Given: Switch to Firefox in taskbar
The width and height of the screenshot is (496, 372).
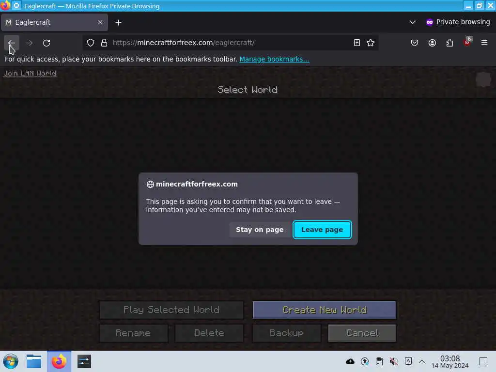Looking at the screenshot, I should (x=59, y=361).
